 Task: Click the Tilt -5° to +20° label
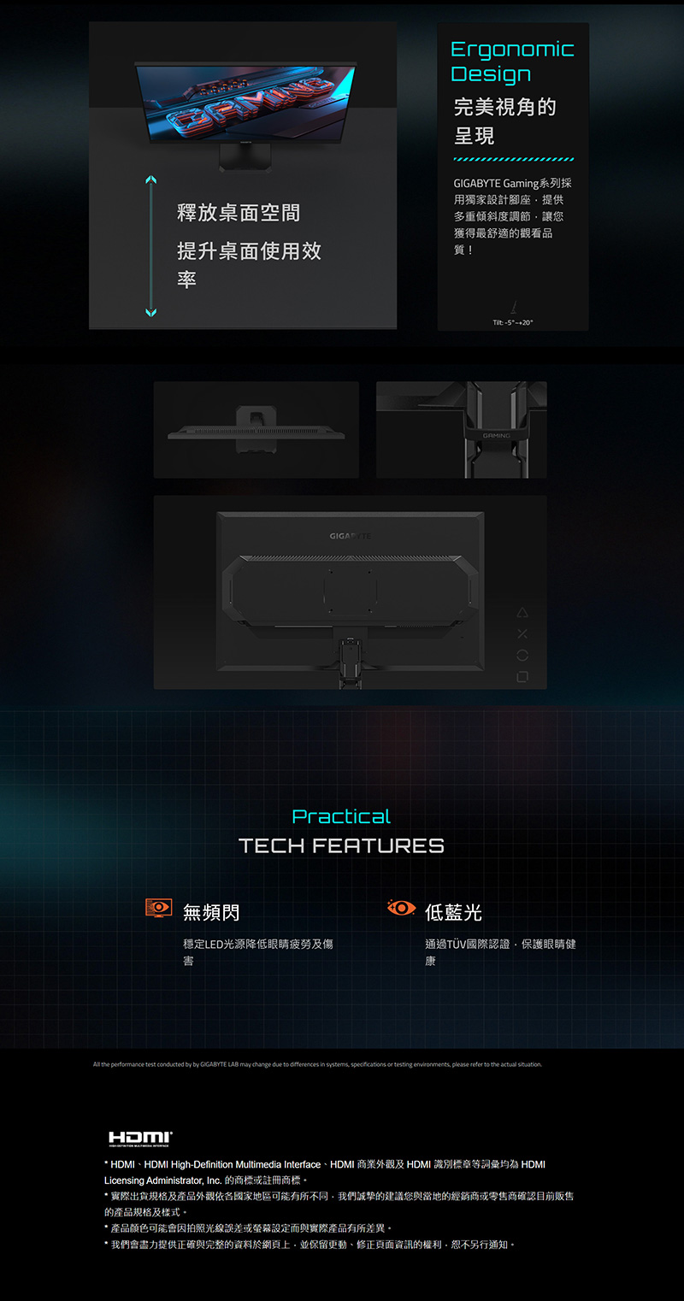point(513,322)
